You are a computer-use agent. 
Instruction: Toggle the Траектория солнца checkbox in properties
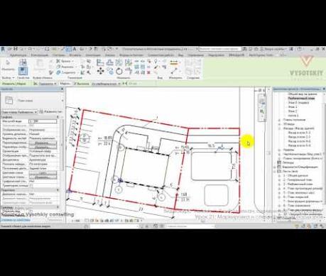point(31,185)
